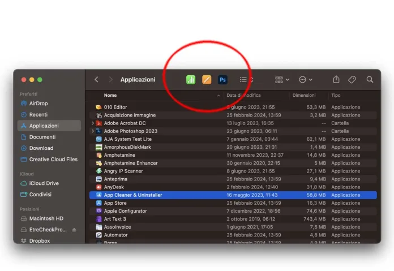Open Dropbox in the sidebar
The height and width of the screenshot is (271, 394).
(49, 240)
